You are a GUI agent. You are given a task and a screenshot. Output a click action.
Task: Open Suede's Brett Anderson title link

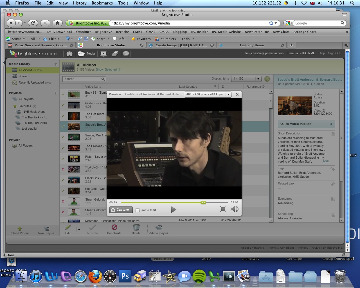coord(309,80)
